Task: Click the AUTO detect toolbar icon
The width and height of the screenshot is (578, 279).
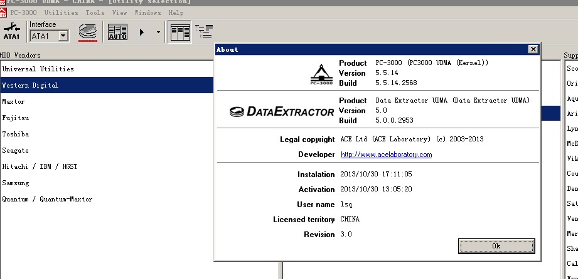Action: 117,33
